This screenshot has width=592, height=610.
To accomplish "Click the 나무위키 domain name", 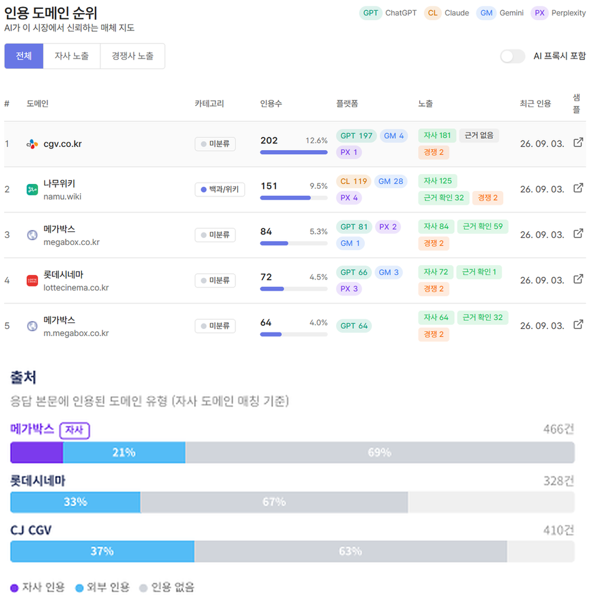I will coord(59,183).
